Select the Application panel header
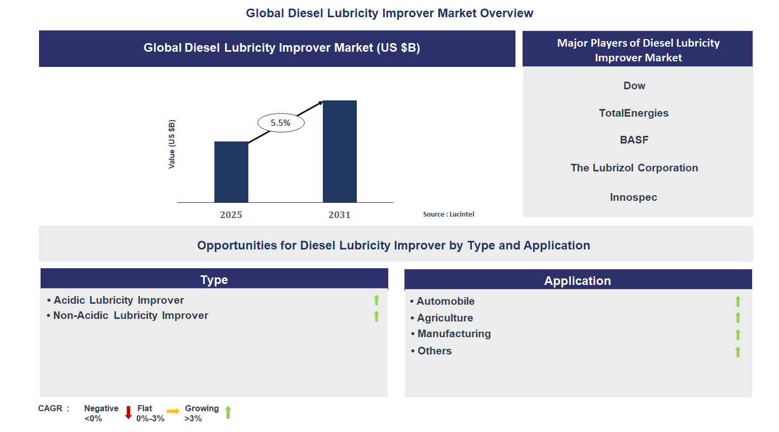The width and height of the screenshot is (779, 432). pyautogui.click(x=577, y=280)
